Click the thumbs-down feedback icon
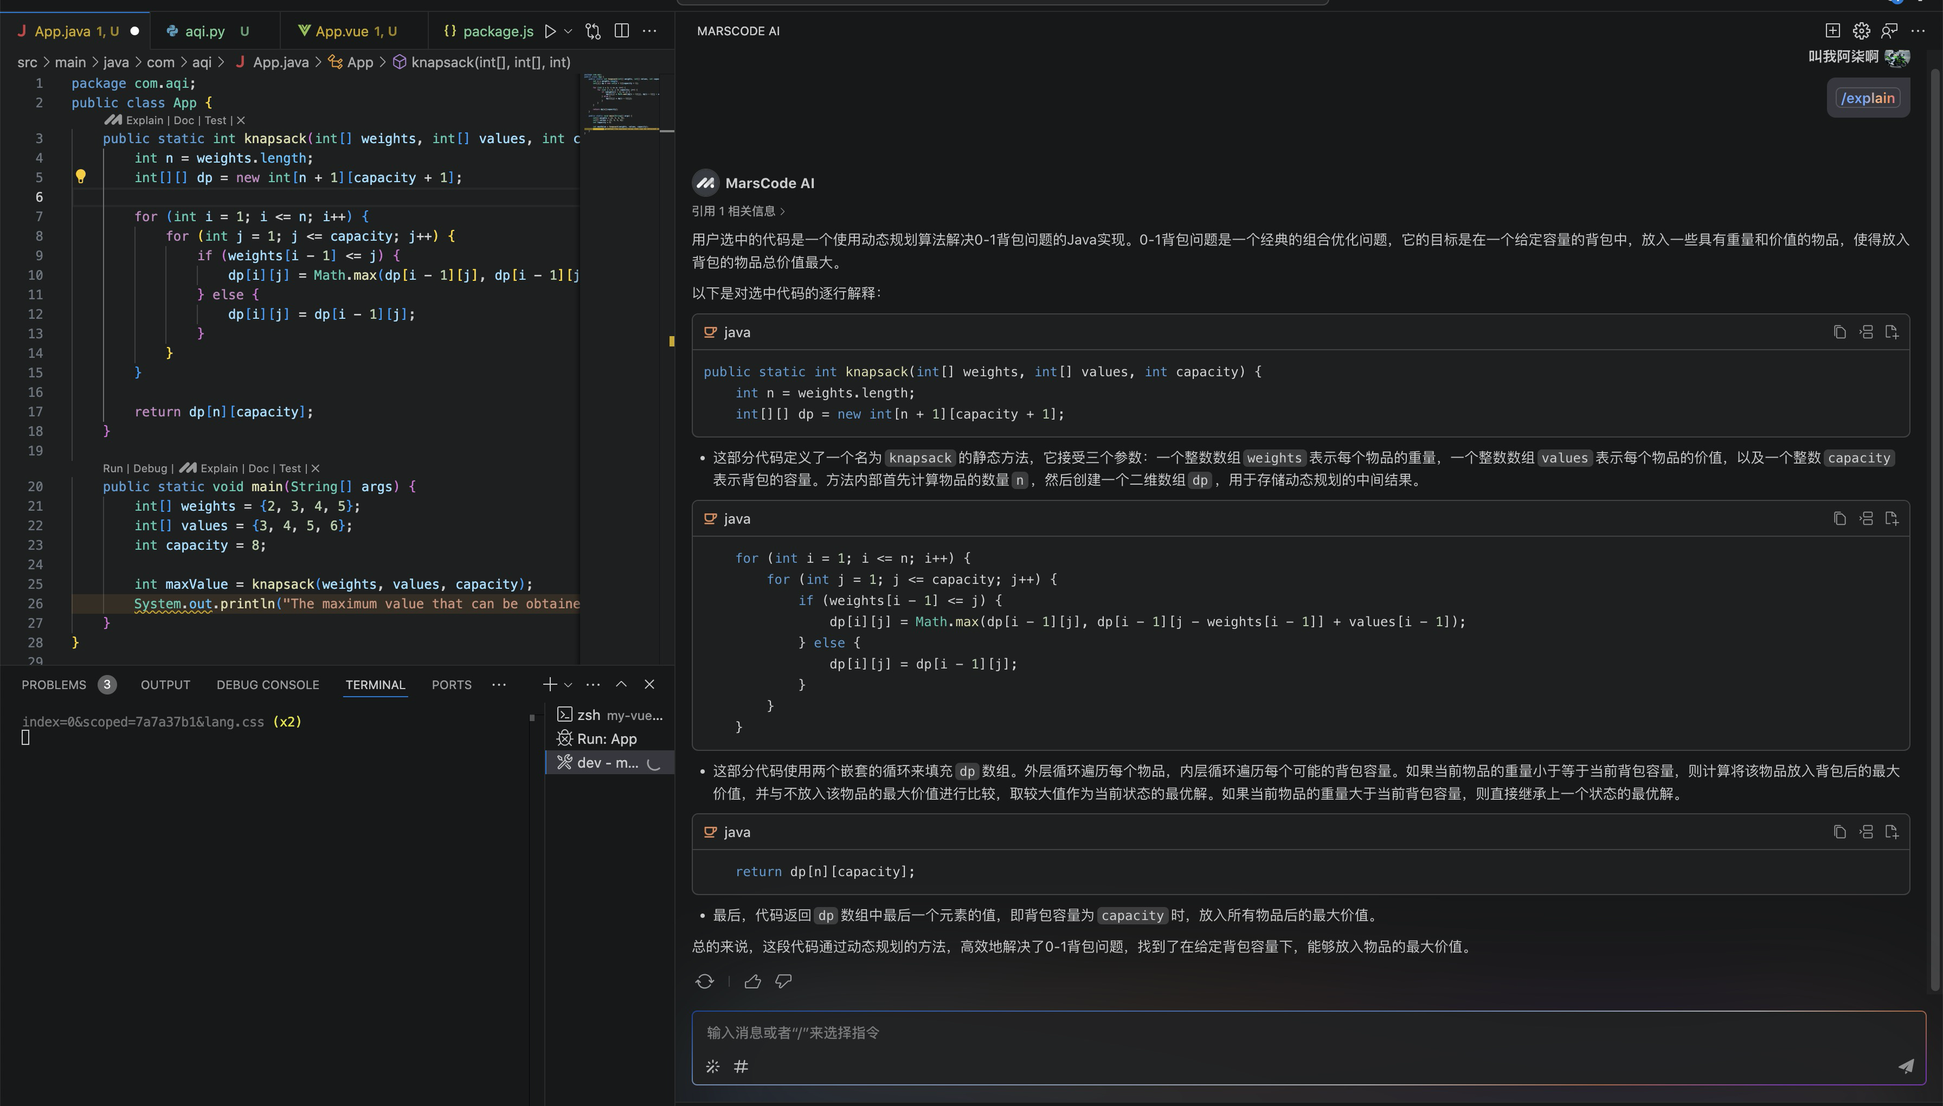1943x1106 pixels. (783, 981)
